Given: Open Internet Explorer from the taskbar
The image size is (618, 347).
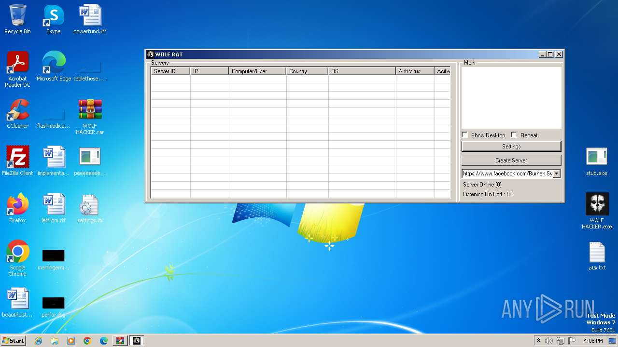Looking at the screenshot, I should (38, 341).
